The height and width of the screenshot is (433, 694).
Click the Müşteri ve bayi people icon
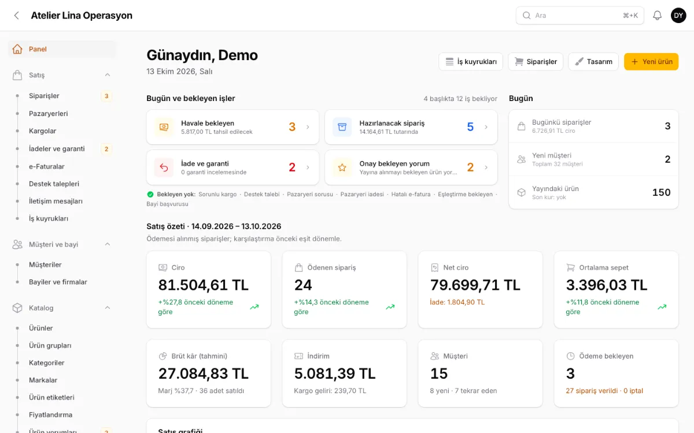pos(17,244)
